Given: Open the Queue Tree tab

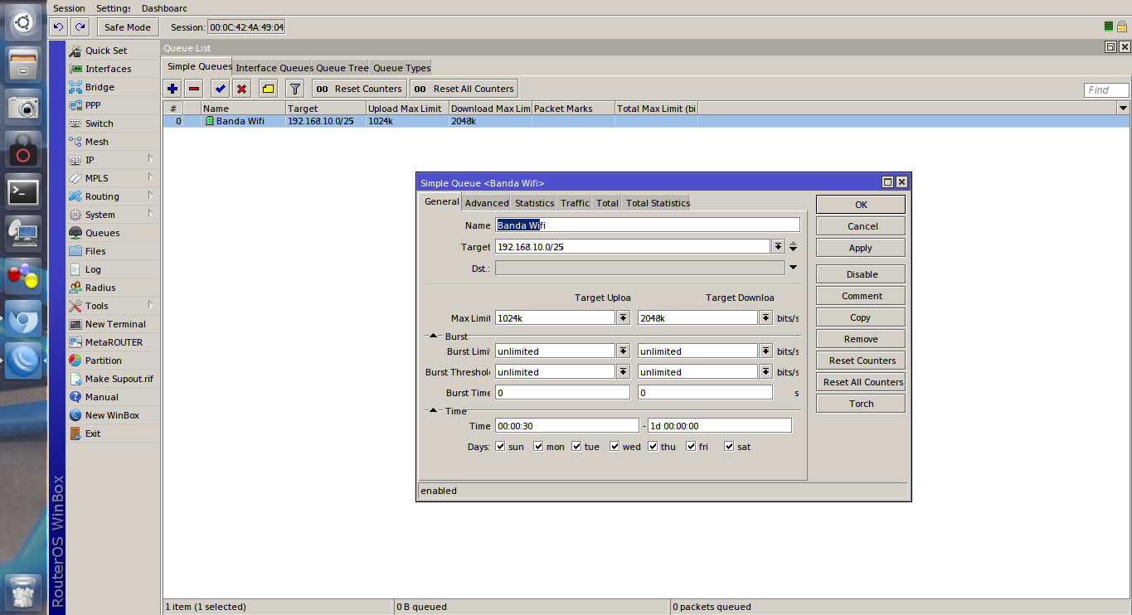Looking at the screenshot, I should tap(342, 68).
